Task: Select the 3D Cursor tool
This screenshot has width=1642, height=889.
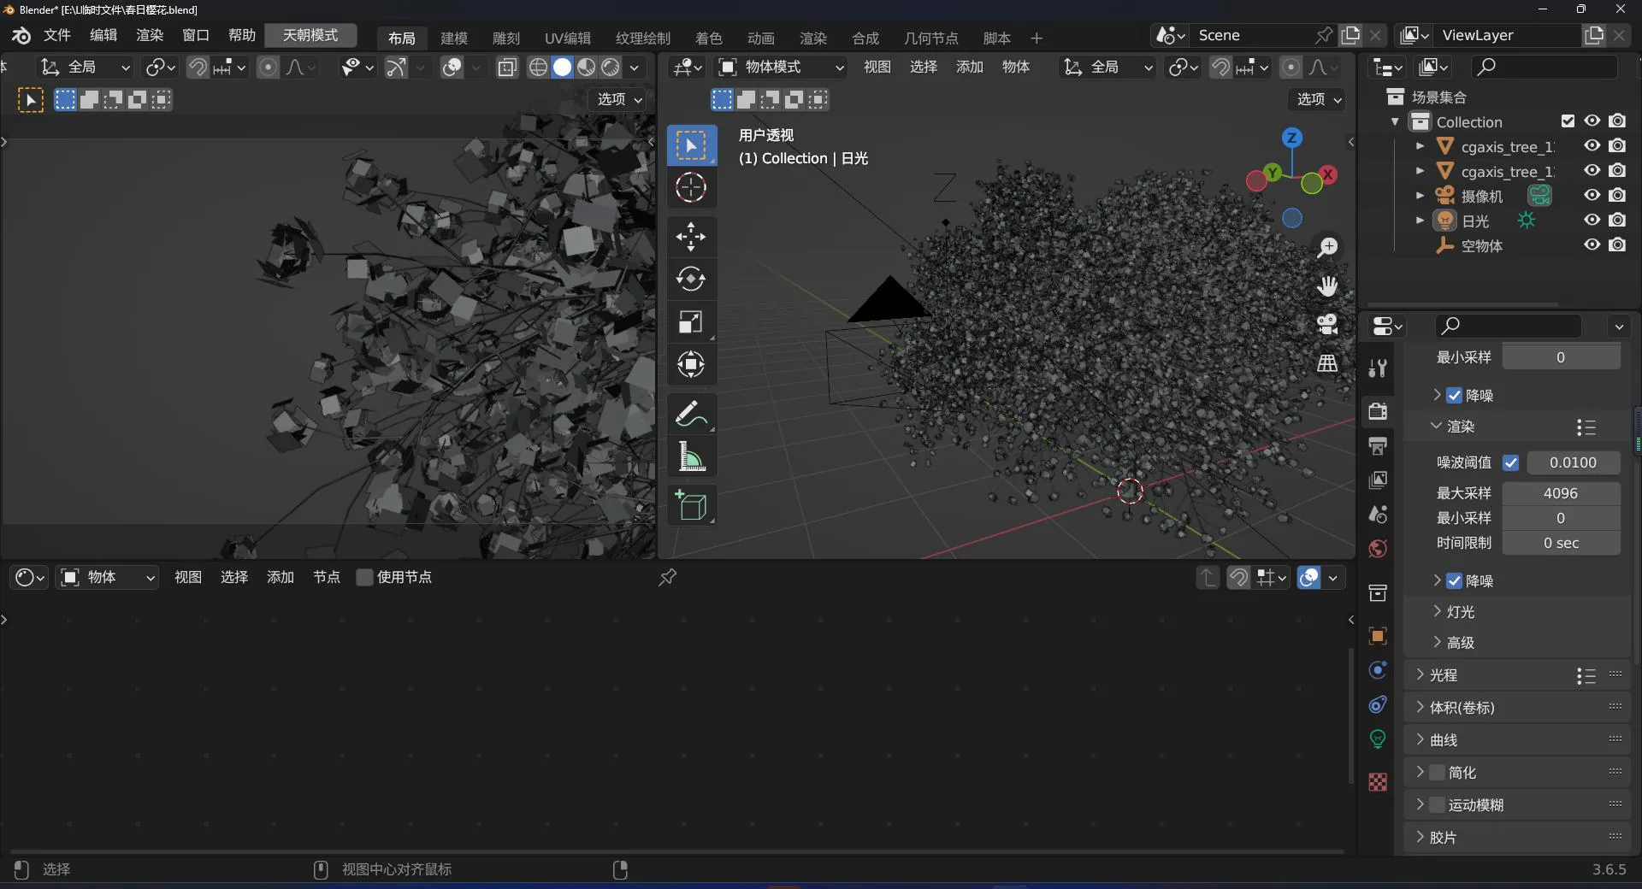Action: 691,187
